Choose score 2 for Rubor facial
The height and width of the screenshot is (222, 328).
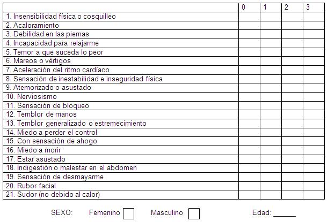[x=292, y=186]
